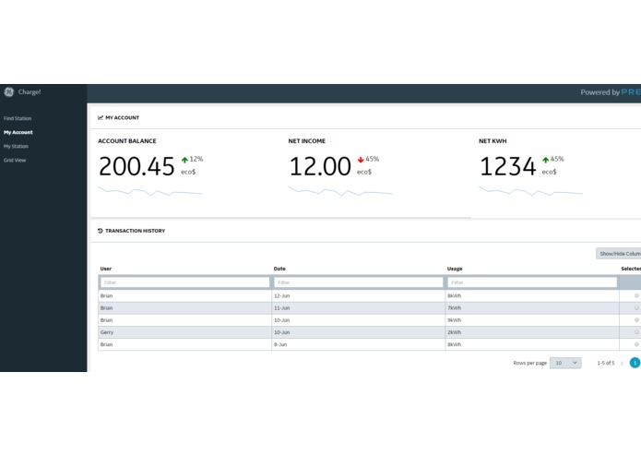Go to page 1 in pagination
Screen dimensions: 641x456
coord(635,363)
